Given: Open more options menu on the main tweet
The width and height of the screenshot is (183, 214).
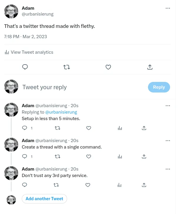Looking at the screenshot, I should pos(168,8).
